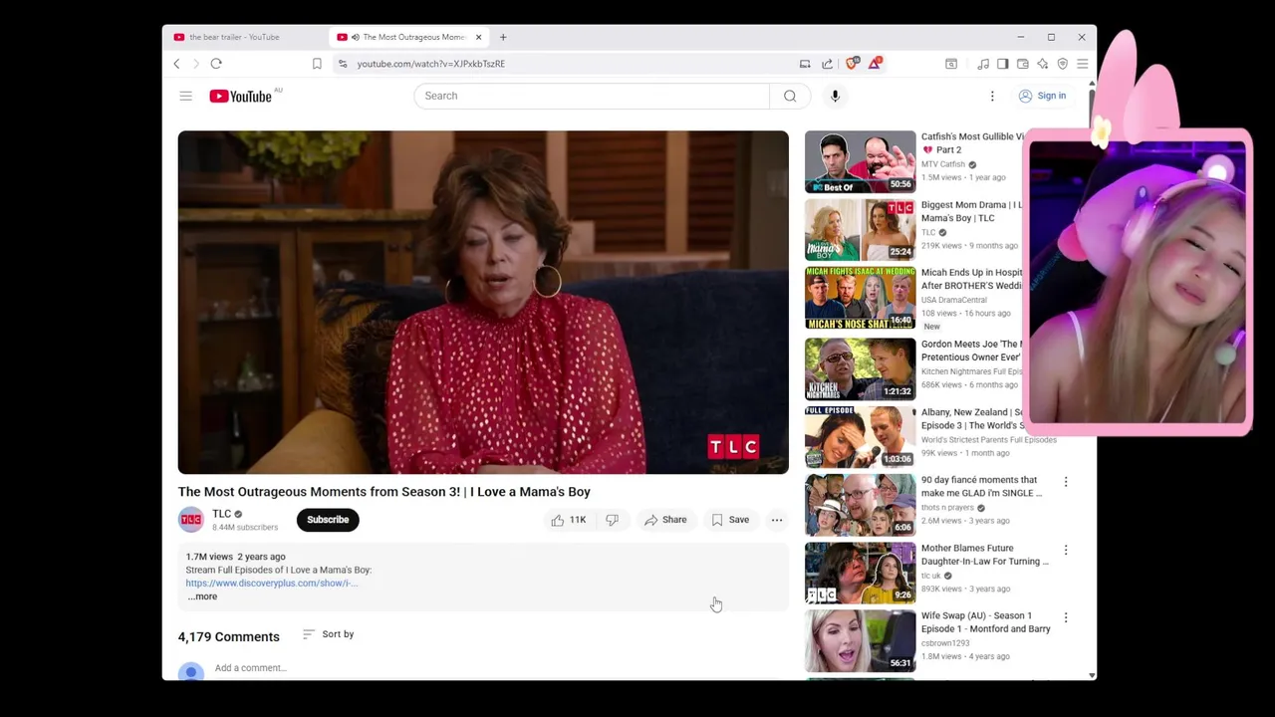Click the share icon in address bar

coord(828,64)
